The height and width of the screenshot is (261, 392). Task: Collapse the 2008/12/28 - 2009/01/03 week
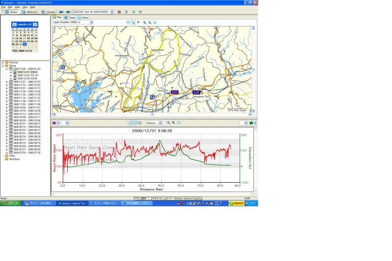point(7,69)
